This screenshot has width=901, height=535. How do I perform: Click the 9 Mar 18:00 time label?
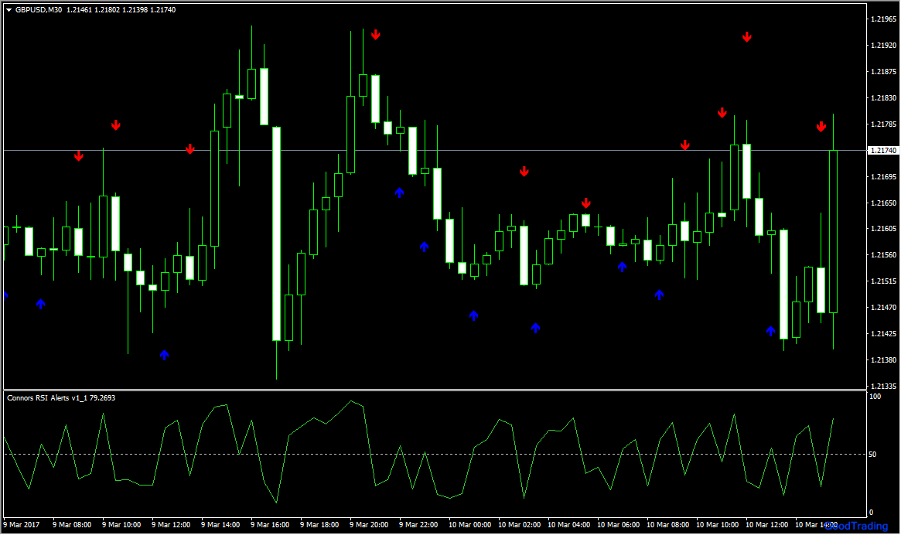(x=319, y=525)
